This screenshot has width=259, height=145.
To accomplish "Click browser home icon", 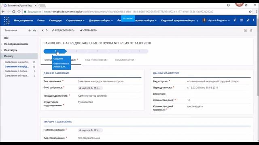I will 19,12.
